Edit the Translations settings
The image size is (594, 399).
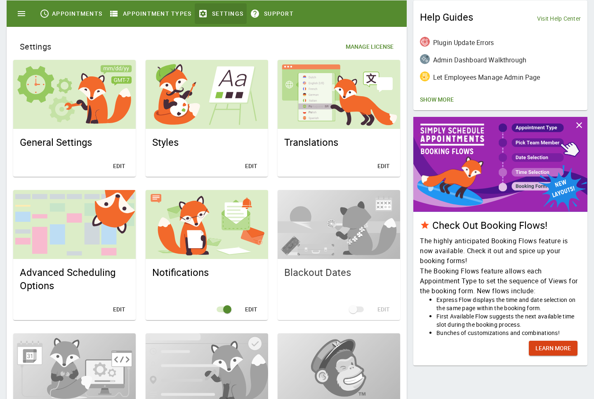point(384,166)
